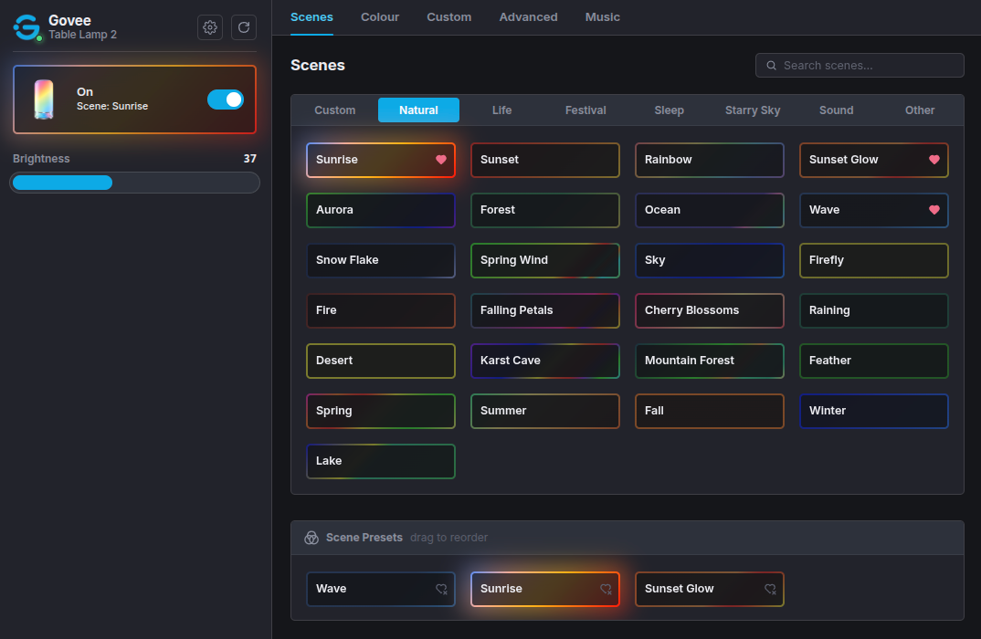Click the Scene Presets circles icon

[x=311, y=538]
